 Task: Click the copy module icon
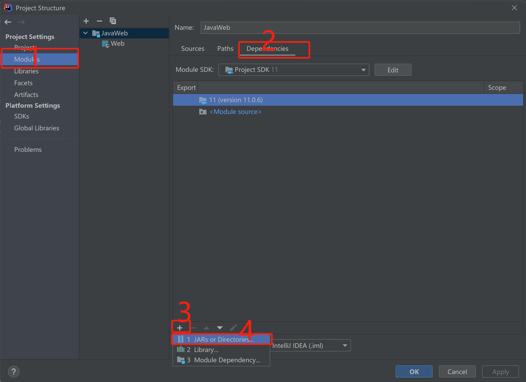pyautogui.click(x=113, y=21)
